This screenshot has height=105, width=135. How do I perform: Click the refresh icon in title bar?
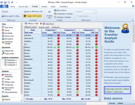(12, 2)
